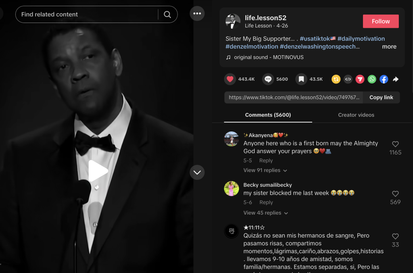Open comments via speech bubble icon
This screenshot has width=413, height=273.
268,79
